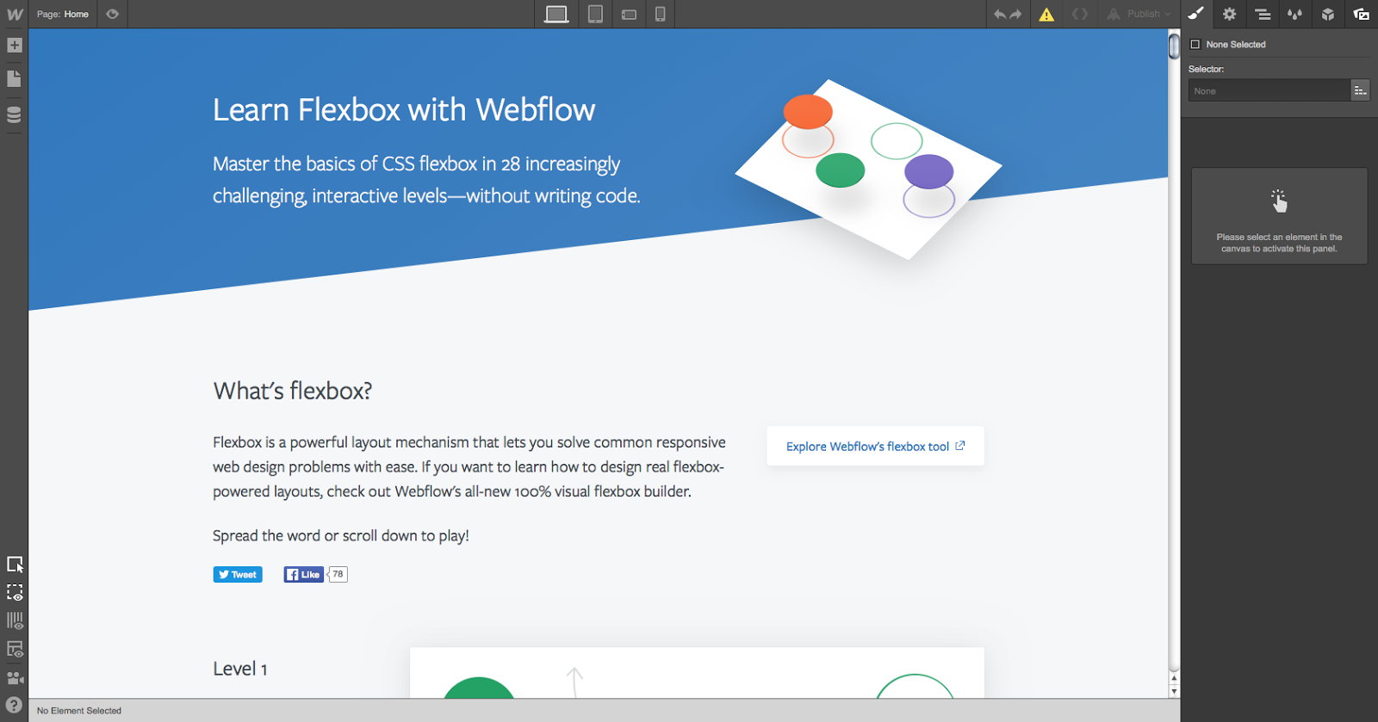Click the Page: Home selector
The image size is (1378, 722).
pyautogui.click(x=63, y=14)
